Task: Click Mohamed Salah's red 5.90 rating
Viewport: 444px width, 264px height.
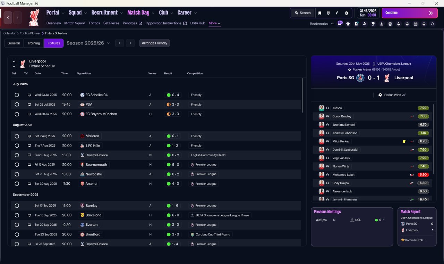Action: [x=423, y=175]
